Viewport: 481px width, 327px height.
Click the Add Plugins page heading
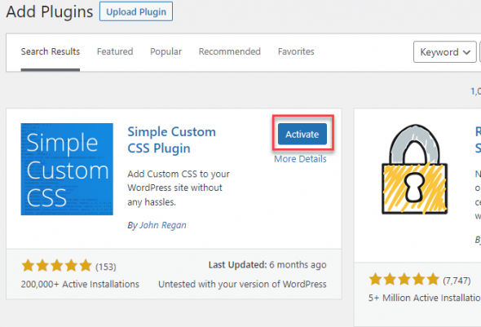tap(50, 12)
